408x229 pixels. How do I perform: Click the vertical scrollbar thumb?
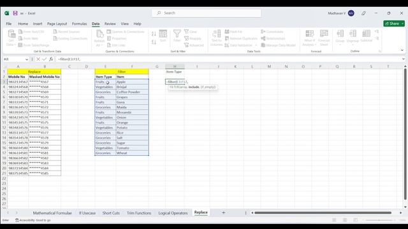point(405,134)
